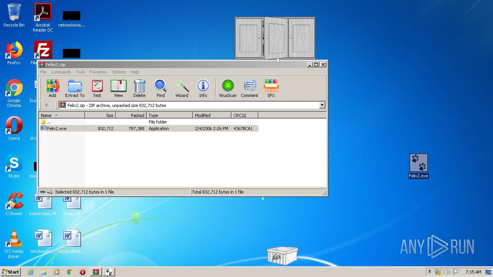This screenshot has width=493, height=277.
Task: Open the Start menu
Action: [11, 272]
